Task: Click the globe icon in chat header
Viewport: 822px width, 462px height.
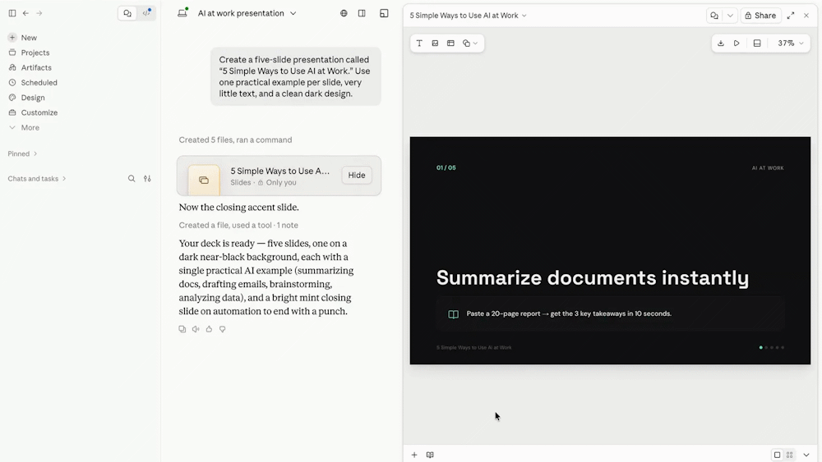Action: point(344,13)
